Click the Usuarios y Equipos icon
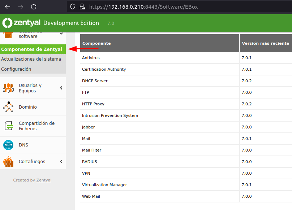 point(8,88)
